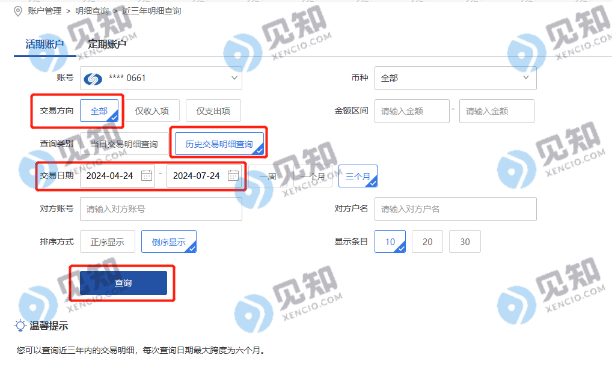This screenshot has width=612, height=376.
Task: Select 仅收入项 transaction direction
Action: (152, 111)
